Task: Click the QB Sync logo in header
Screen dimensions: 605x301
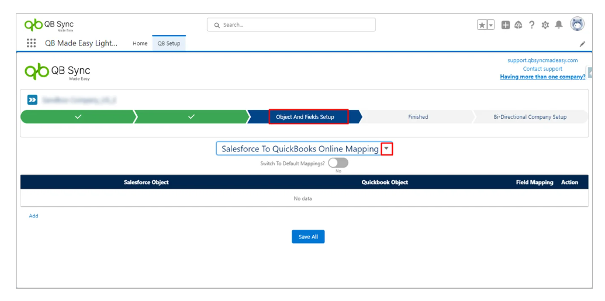Action: tap(49, 25)
